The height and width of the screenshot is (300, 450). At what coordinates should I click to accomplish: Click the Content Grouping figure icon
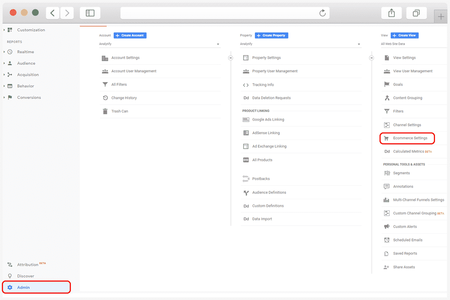point(387,98)
